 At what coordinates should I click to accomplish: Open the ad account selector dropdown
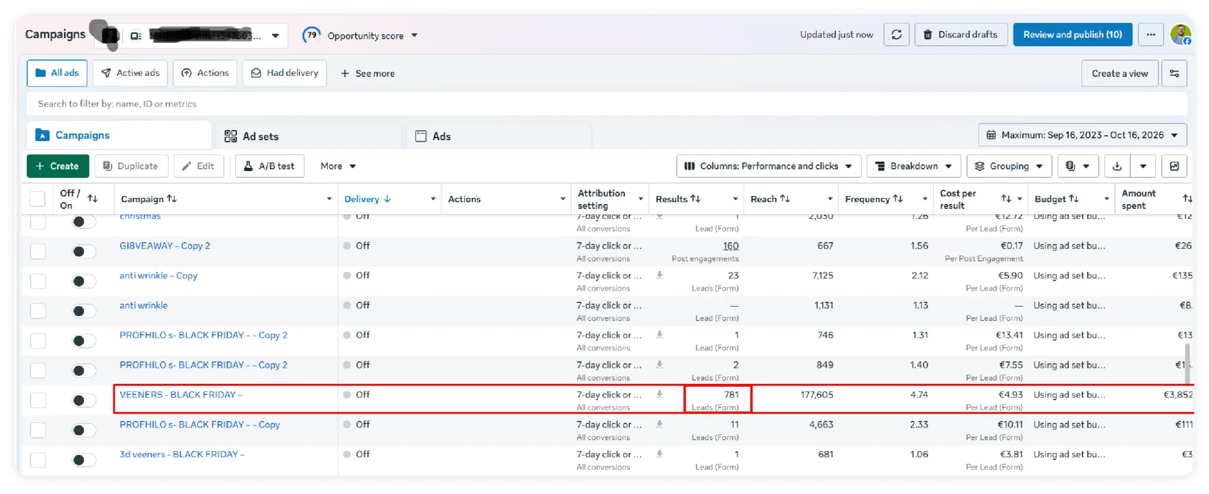(206, 36)
